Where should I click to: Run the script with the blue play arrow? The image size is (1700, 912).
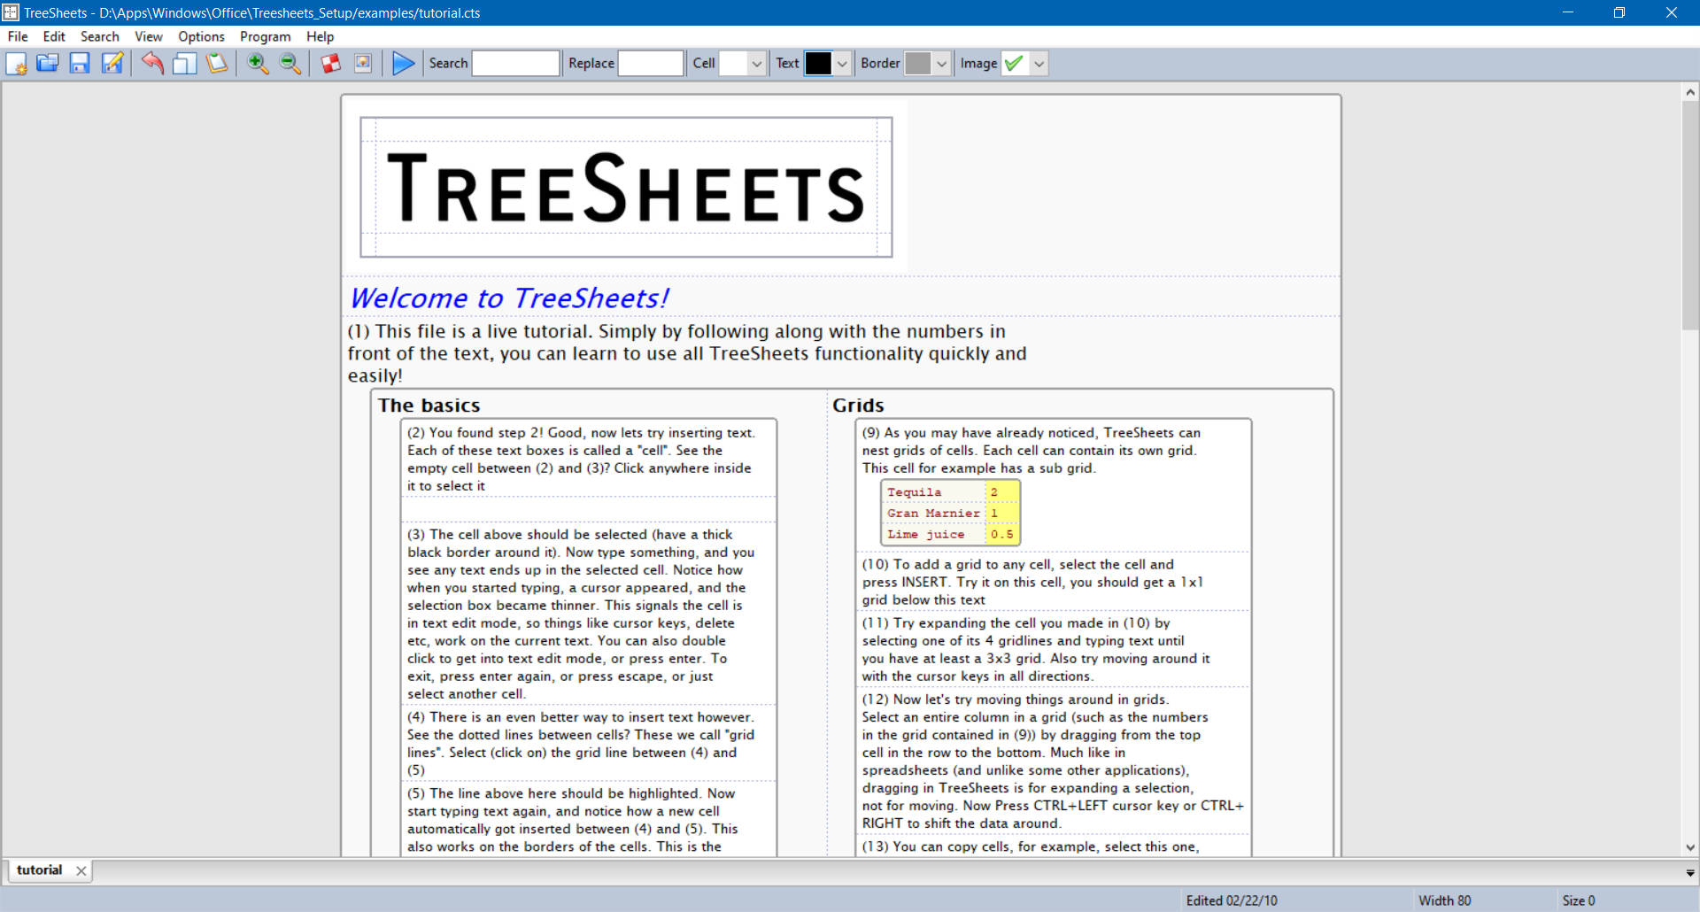(404, 63)
